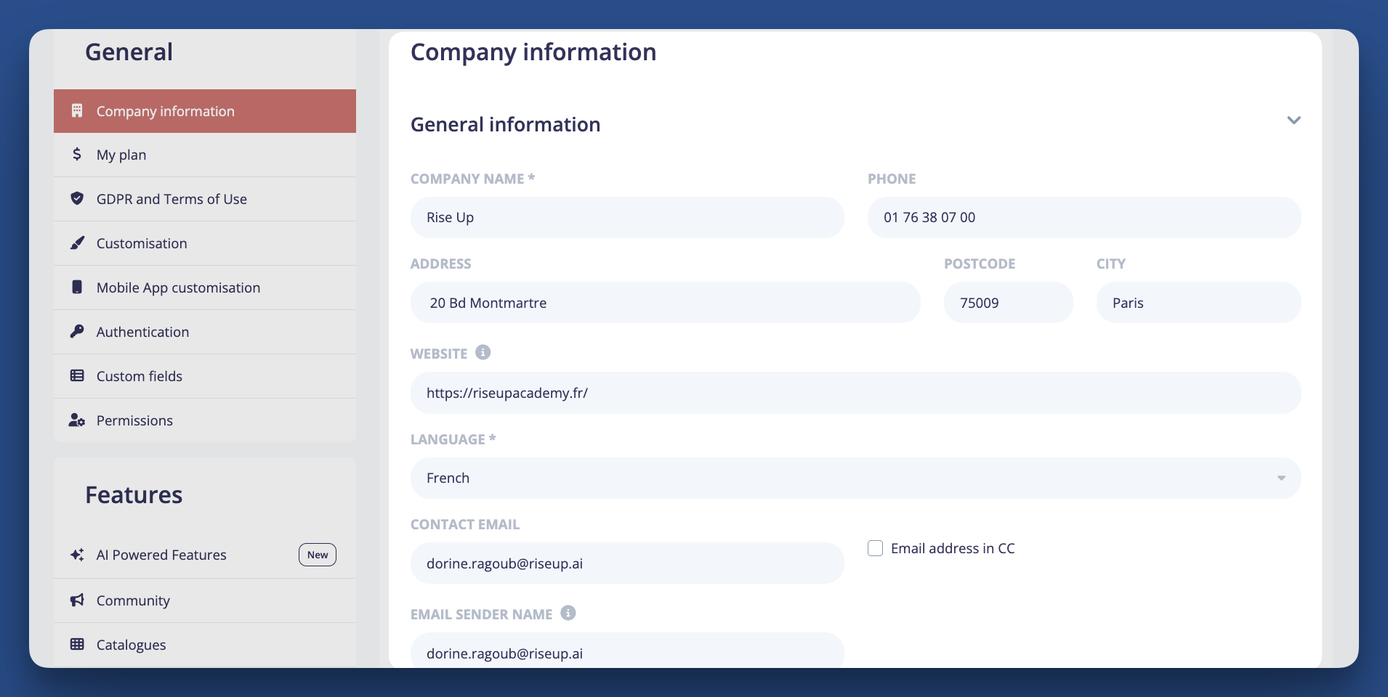Image resolution: width=1388 pixels, height=697 pixels.
Task: Click the Contact email input field
Action: [x=627, y=563]
